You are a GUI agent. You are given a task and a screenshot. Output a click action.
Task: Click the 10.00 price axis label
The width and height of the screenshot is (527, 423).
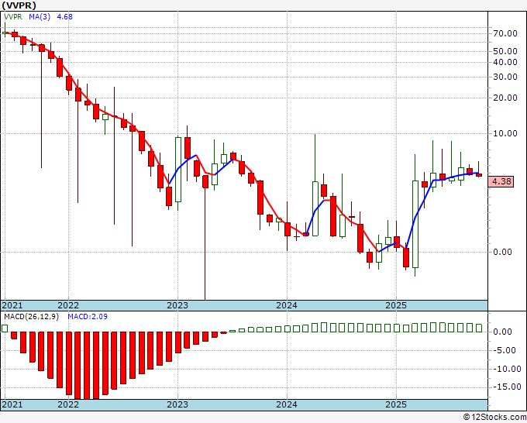(505, 133)
